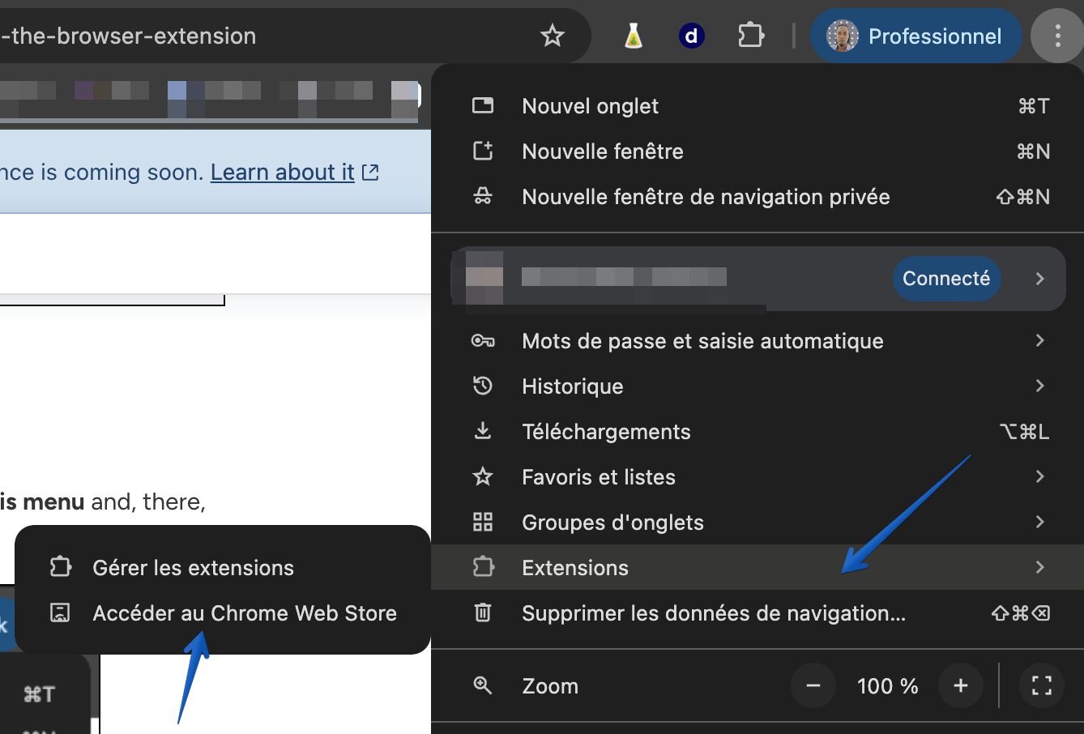Click the fullscreen icon next to Zoom
The image size is (1084, 734).
[1041, 685]
